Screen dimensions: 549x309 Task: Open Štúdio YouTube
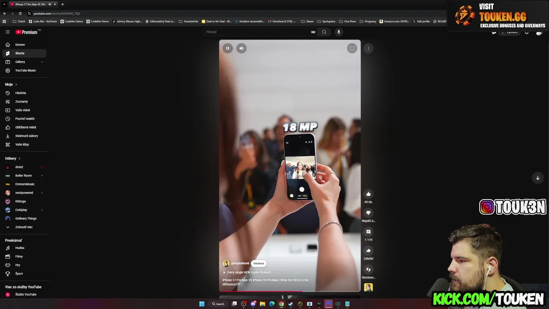pyautogui.click(x=24, y=294)
